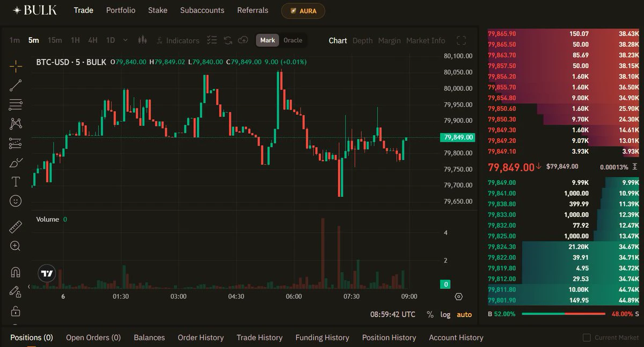Set timeframe to 1D

(111, 40)
